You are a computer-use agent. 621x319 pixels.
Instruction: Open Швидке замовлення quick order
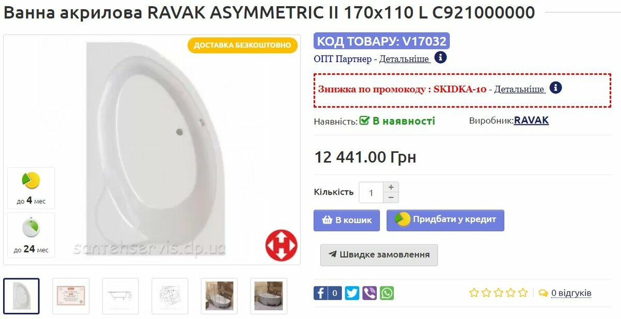[379, 255]
